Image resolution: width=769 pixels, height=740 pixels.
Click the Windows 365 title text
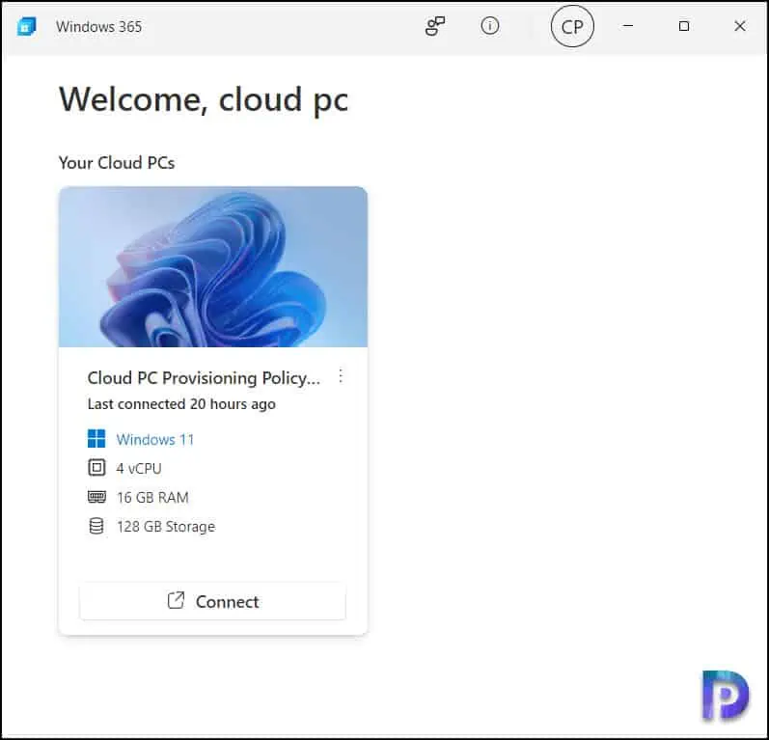(x=98, y=26)
